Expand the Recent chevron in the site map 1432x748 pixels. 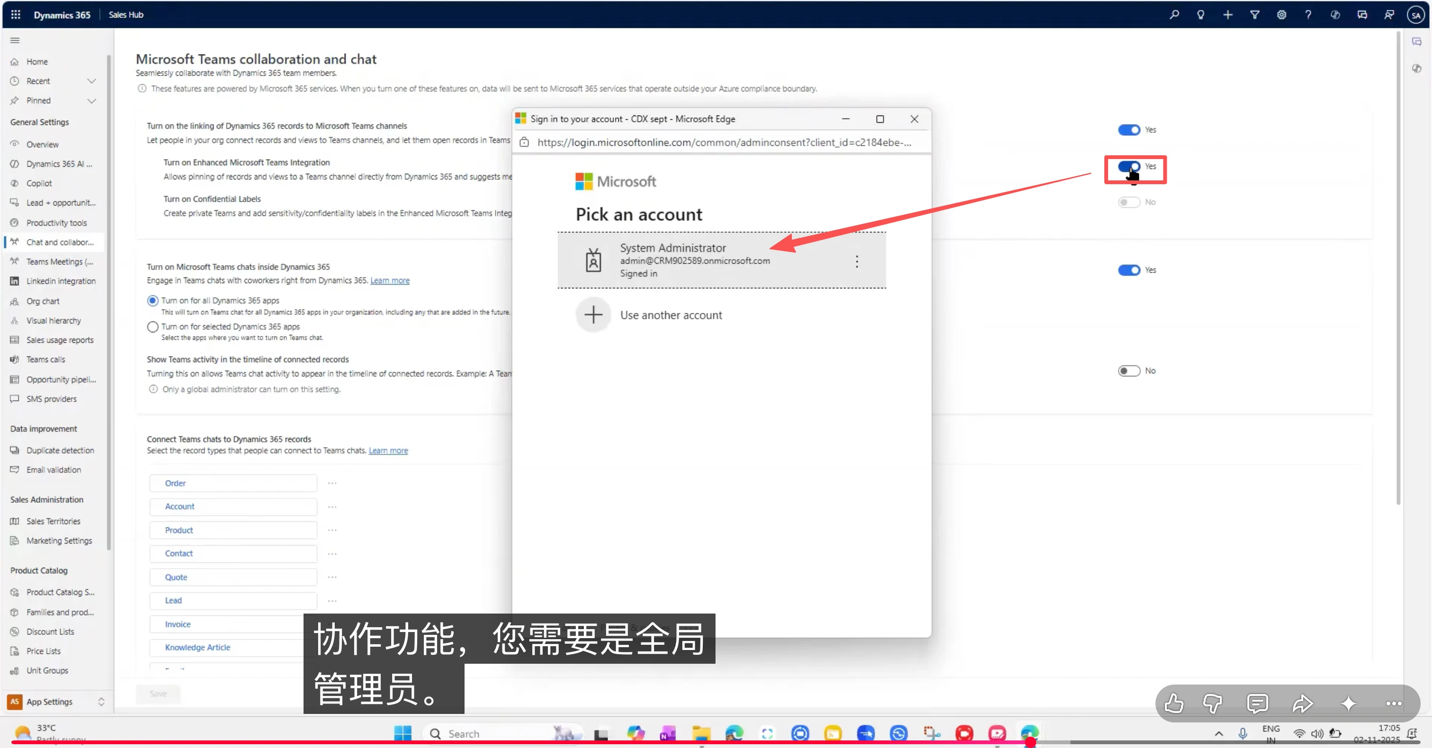click(x=92, y=81)
